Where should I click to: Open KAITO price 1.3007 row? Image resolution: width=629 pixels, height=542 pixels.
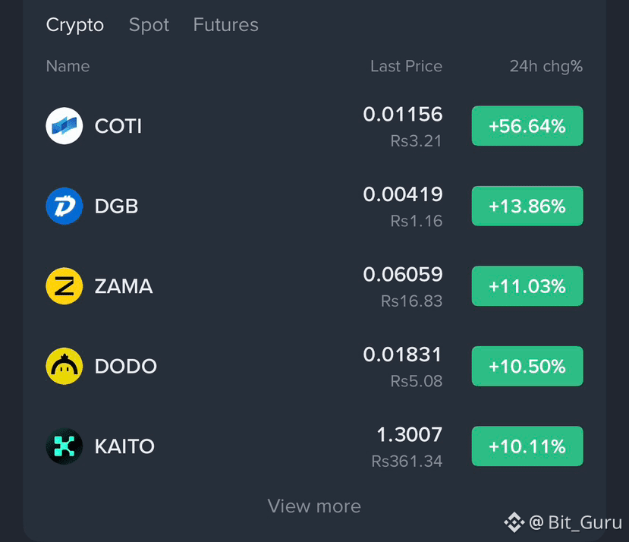click(x=314, y=446)
